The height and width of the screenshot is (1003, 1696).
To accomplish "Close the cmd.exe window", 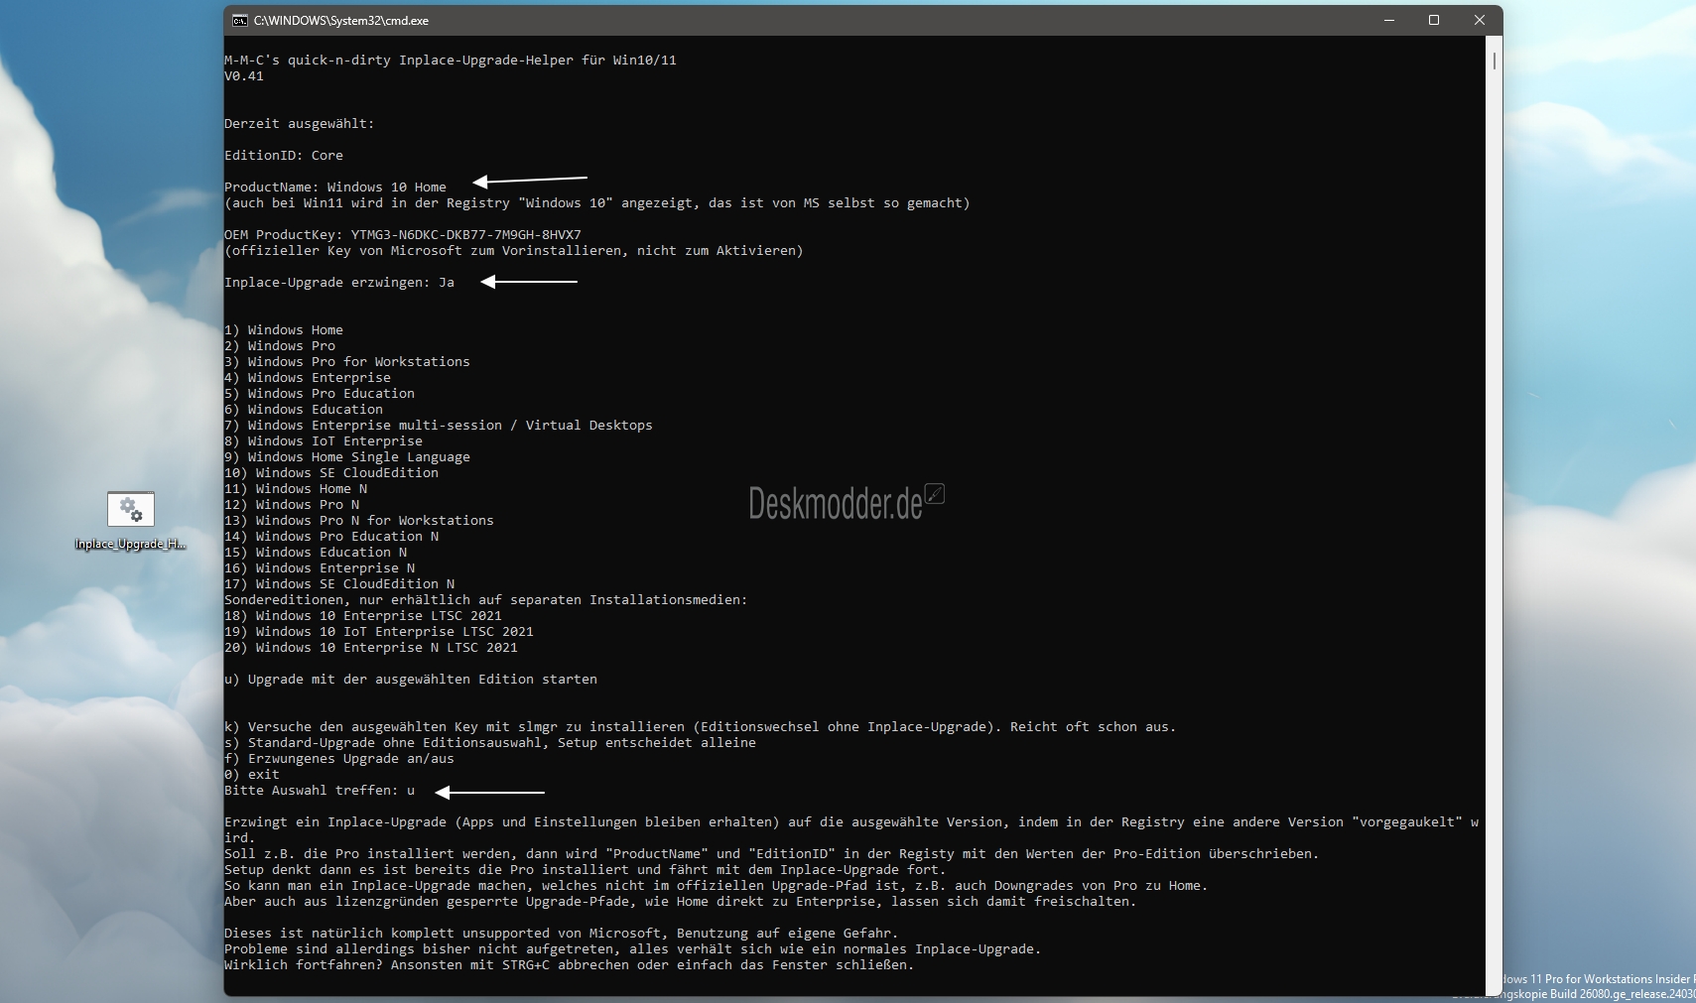I will click(x=1480, y=21).
